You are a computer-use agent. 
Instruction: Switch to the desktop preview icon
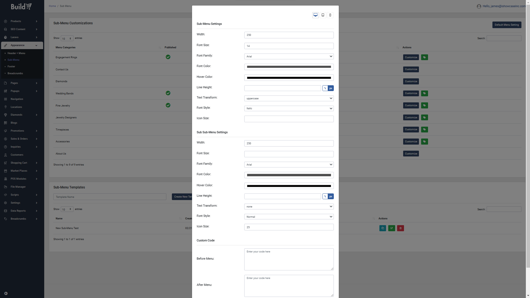pos(315,15)
